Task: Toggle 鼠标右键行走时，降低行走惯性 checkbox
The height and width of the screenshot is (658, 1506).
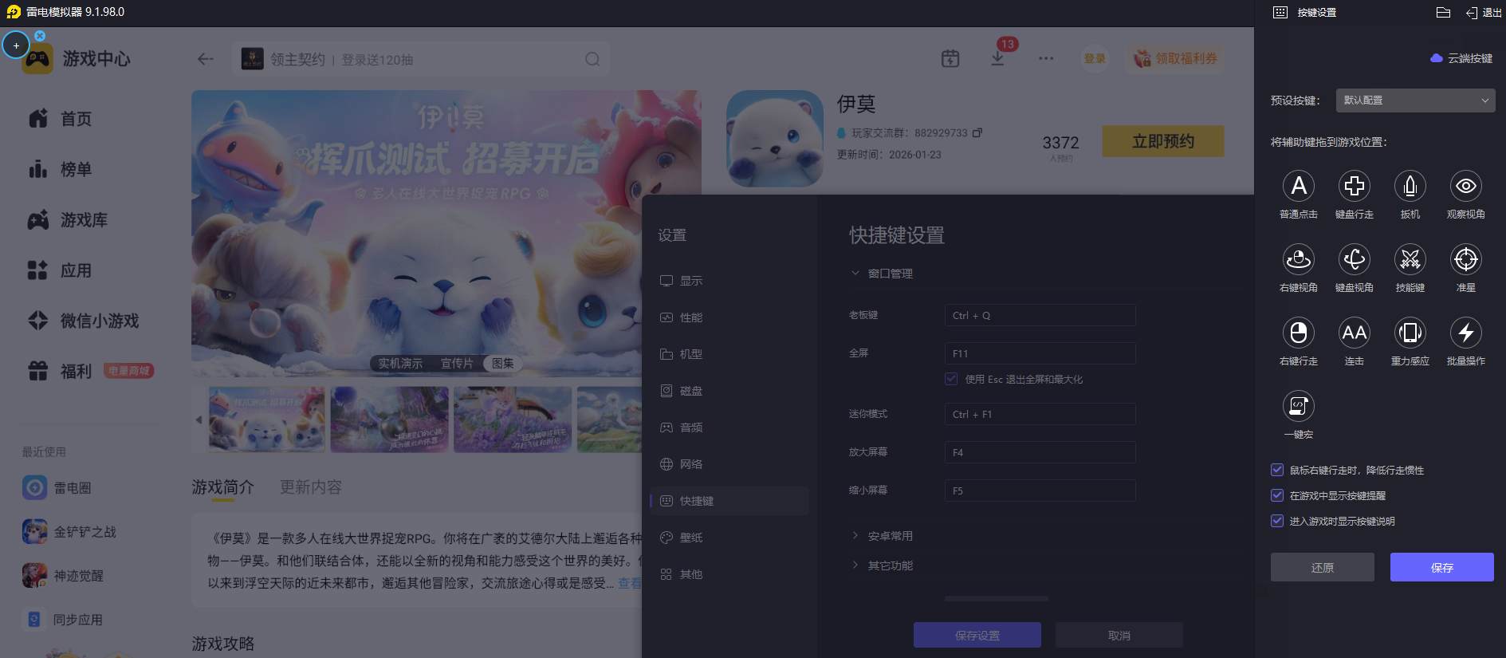Action: 1277,471
